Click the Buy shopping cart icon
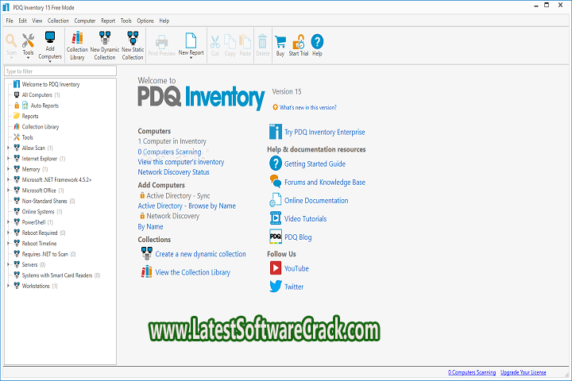Image resolution: width=572 pixels, height=381 pixels. pos(280,42)
